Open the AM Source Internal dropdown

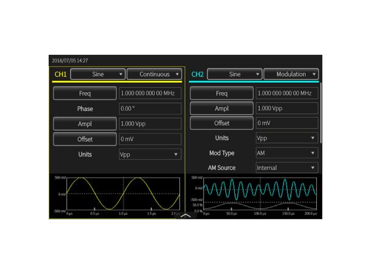(x=286, y=167)
